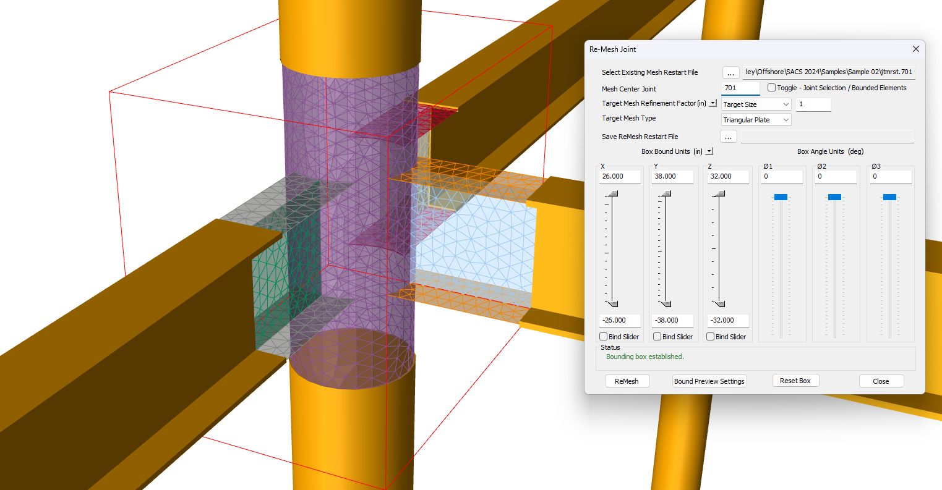This screenshot has width=942, height=490.
Task: Click the Ø3 angle slider handle
Action: tap(889, 197)
